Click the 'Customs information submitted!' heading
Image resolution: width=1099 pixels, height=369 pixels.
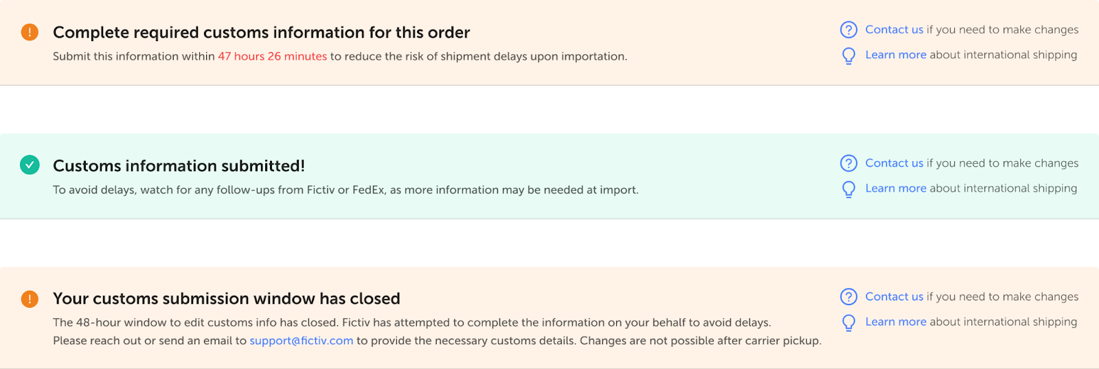coord(179,166)
